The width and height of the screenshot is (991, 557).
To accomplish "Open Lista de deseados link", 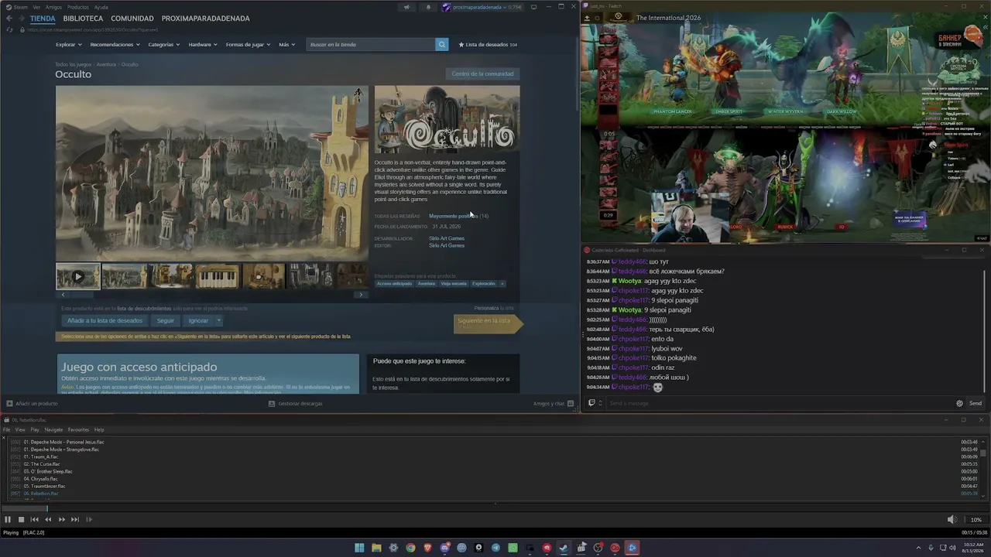I will pyautogui.click(x=488, y=45).
